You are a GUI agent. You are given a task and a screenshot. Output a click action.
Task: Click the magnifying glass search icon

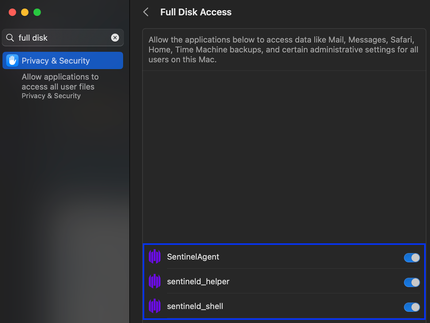tap(10, 38)
